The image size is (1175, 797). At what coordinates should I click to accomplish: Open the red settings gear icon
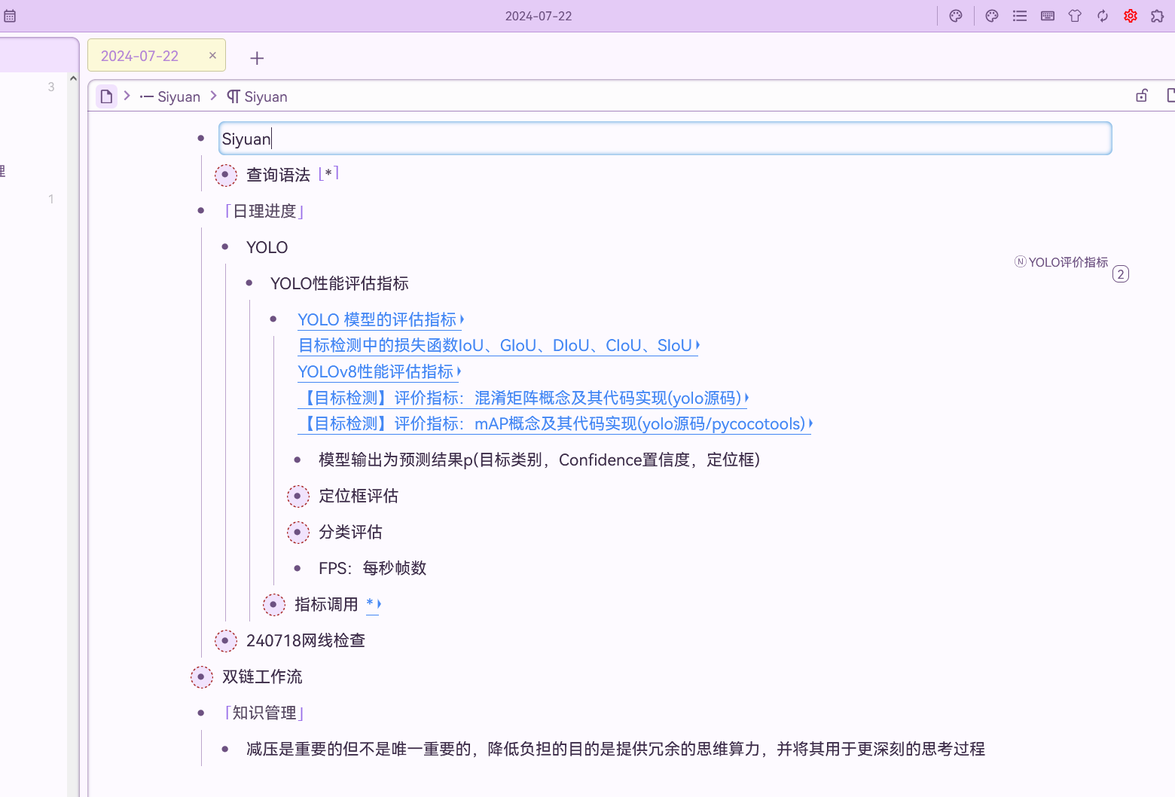coord(1130,16)
